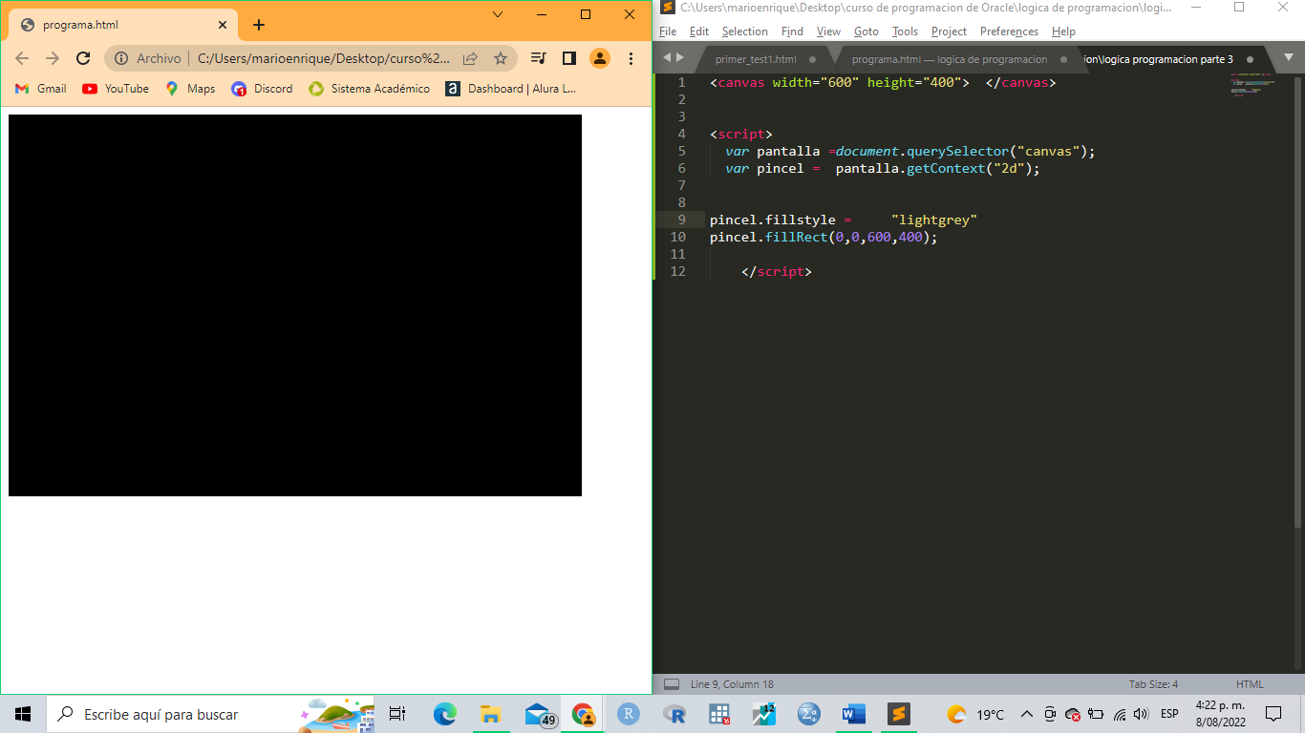Open Chrome media controls icon
1305x733 pixels.
point(539,58)
